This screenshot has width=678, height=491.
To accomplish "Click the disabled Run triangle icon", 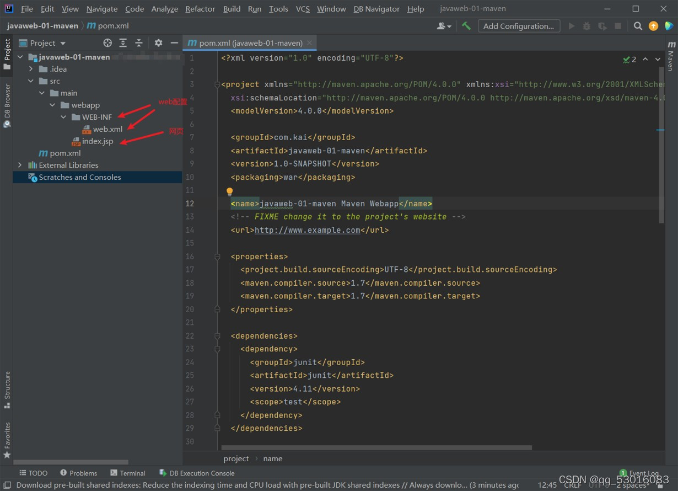I will pyautogui.click(x=572, y=26).
